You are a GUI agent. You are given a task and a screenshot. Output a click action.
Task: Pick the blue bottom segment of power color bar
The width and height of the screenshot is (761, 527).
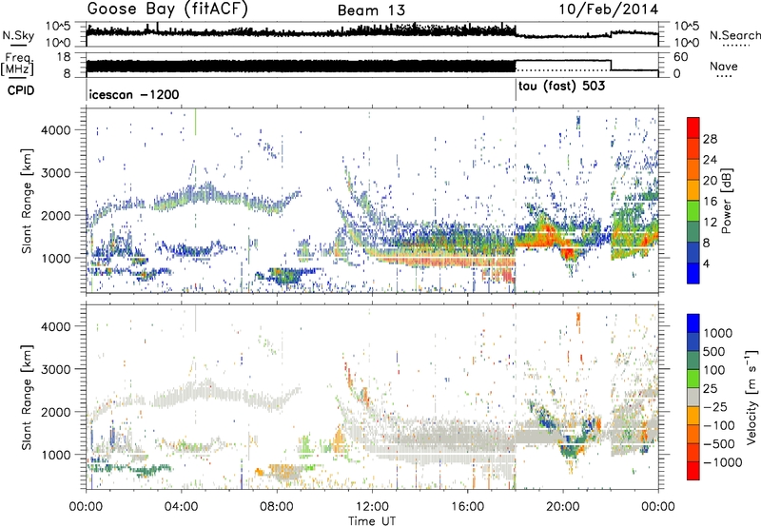693,274
